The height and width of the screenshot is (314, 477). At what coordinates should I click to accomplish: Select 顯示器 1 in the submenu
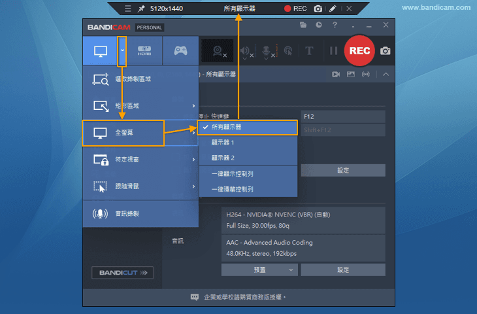[248, 143]
